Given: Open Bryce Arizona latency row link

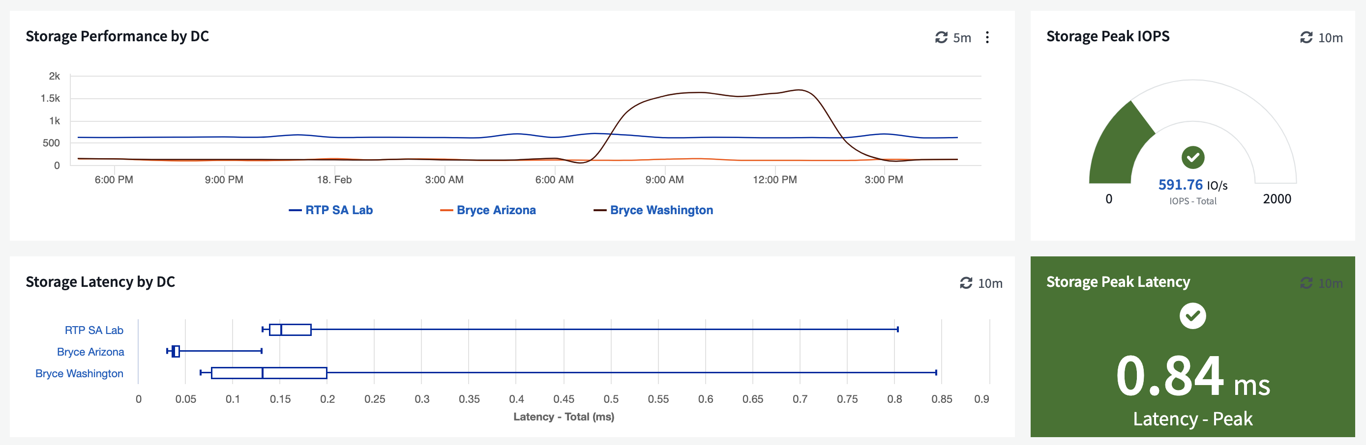Looking at the screenshot, I should pos(90,352).
